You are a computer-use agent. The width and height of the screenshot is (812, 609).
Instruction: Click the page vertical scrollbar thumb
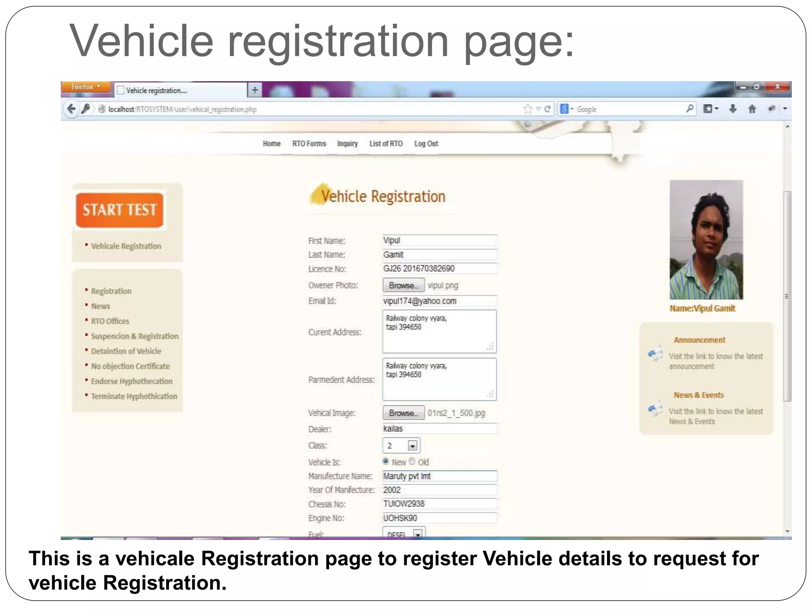[x=787, y=296]
